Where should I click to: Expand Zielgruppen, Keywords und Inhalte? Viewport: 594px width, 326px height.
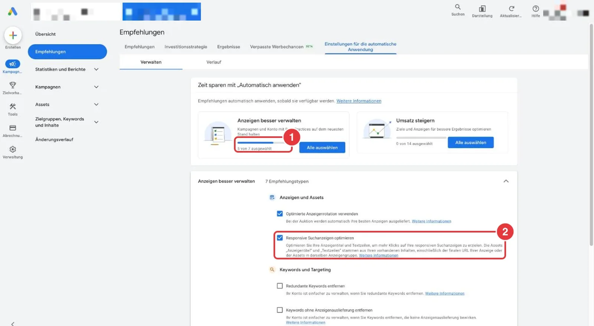tap(96, 122)
